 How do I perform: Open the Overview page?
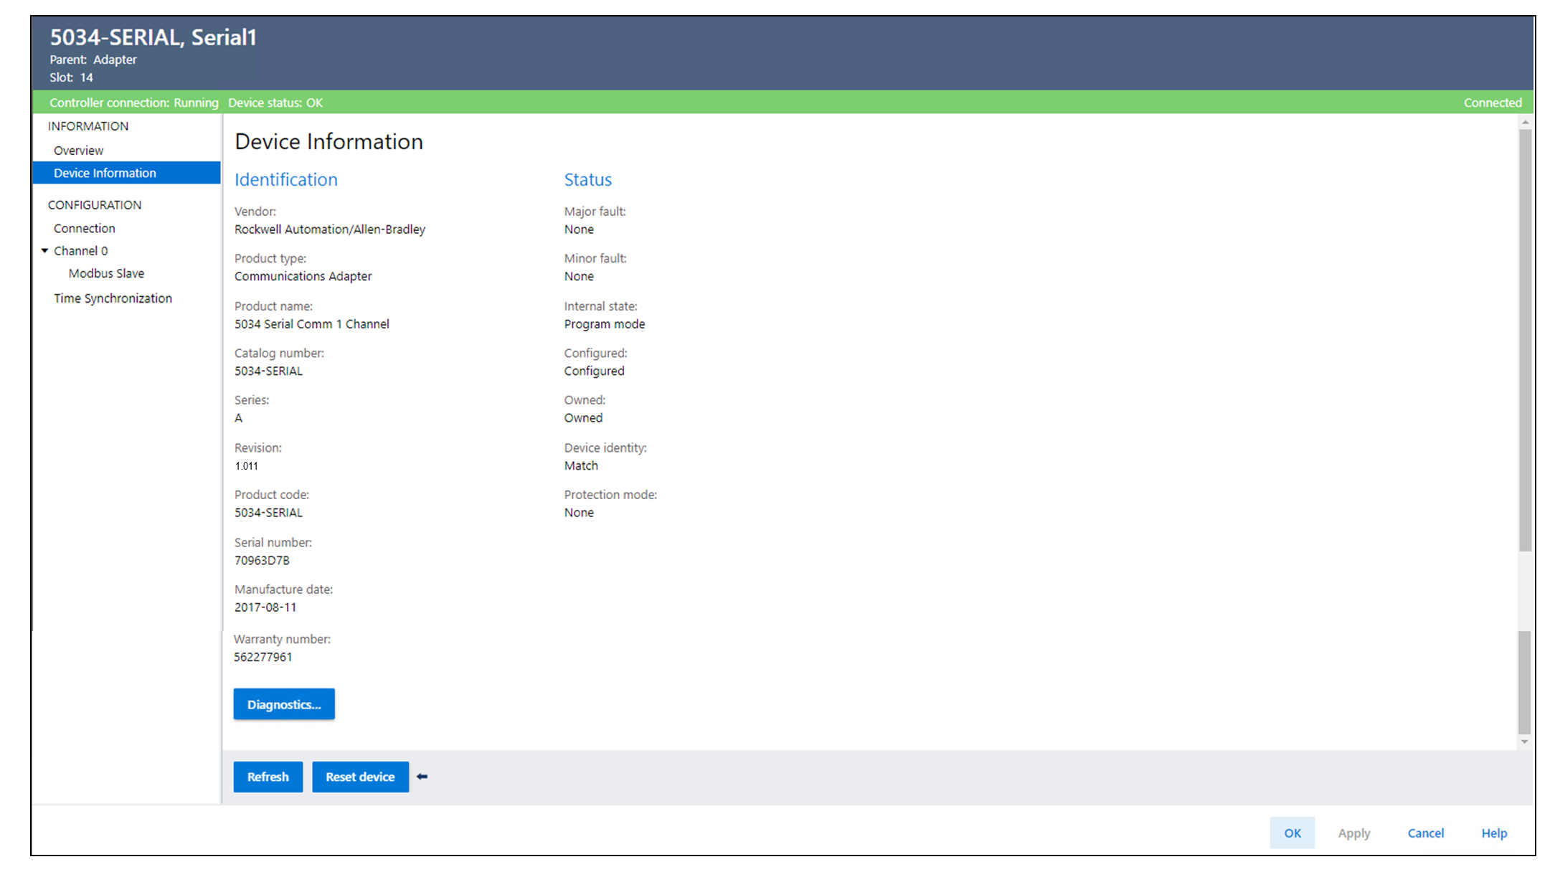pyautogui.click(x=78, y=151)
